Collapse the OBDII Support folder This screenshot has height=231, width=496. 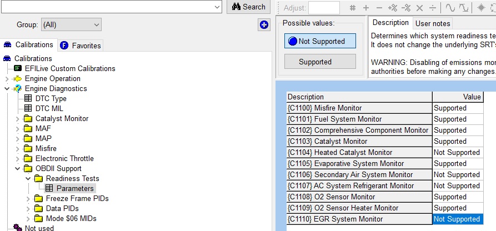point(18,169)
